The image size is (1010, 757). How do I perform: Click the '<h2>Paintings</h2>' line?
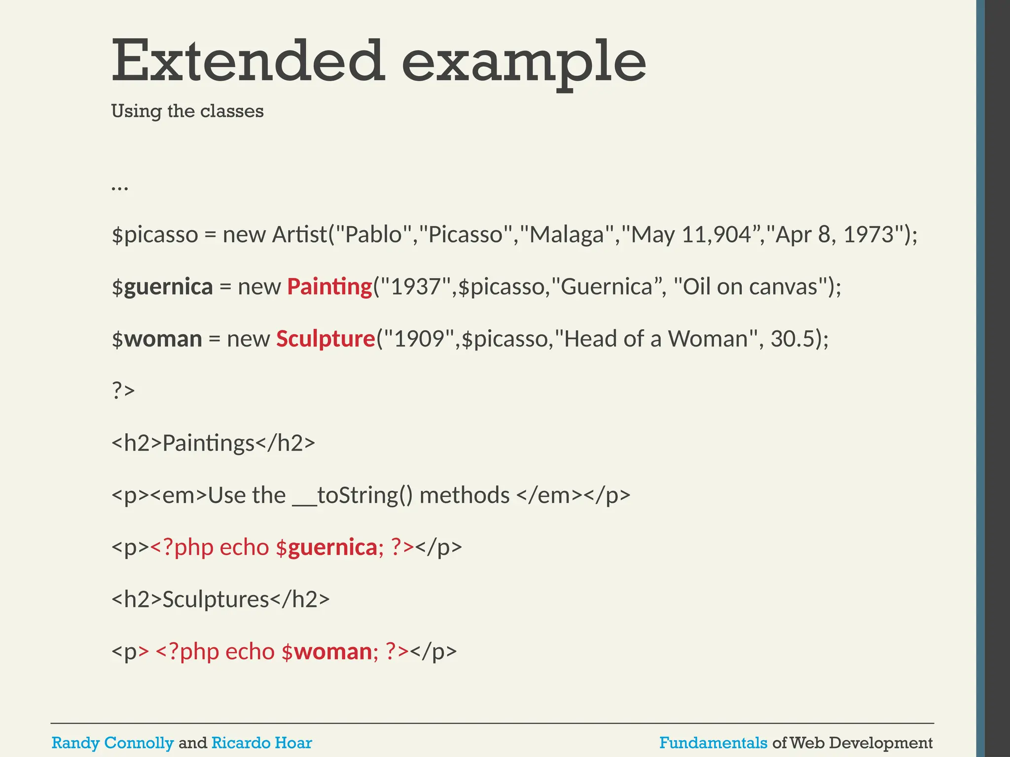213,443
